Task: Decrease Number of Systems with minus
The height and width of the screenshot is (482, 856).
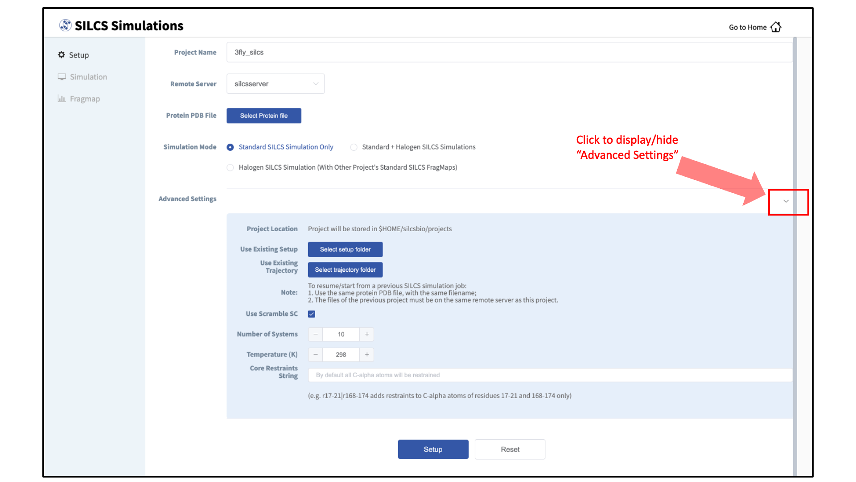Action: click(x=316, y=334)
